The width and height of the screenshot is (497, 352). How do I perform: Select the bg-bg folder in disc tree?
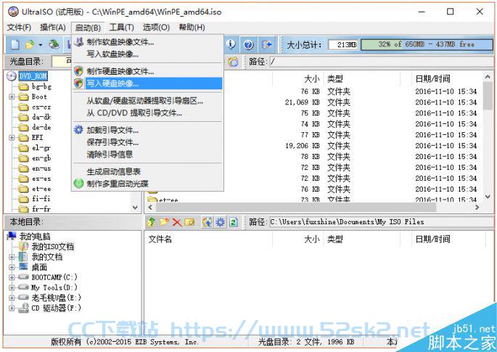pyautogui.click(x=41, y=86)
